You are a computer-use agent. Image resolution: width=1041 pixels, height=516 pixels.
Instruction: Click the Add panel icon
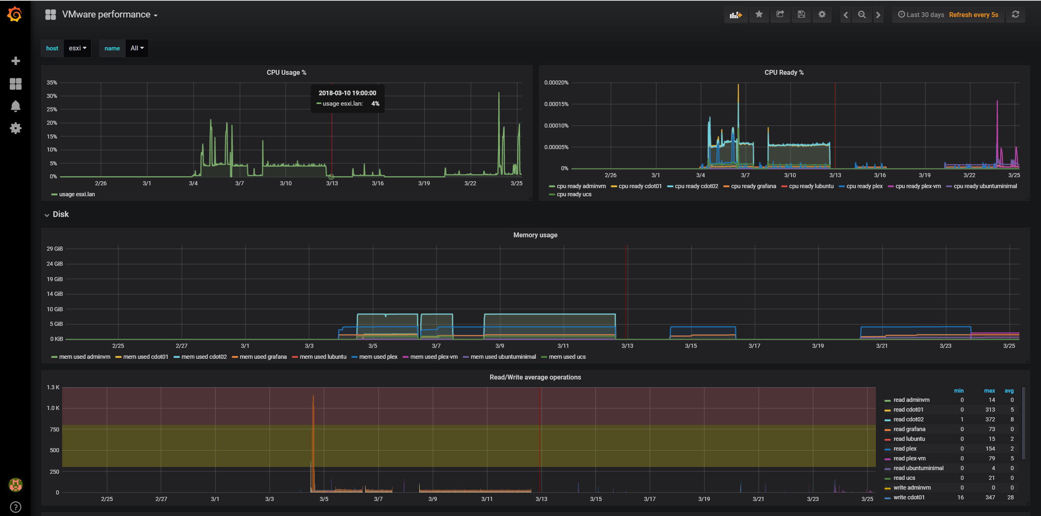pyautogui.click(x=736, y=15)
